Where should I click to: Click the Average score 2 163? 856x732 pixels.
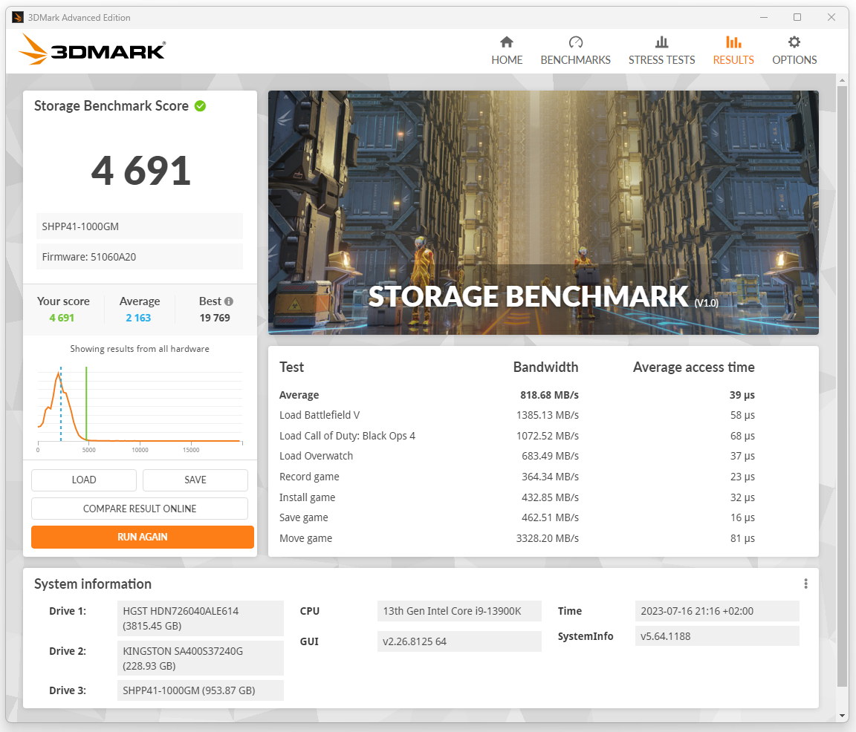138,318
